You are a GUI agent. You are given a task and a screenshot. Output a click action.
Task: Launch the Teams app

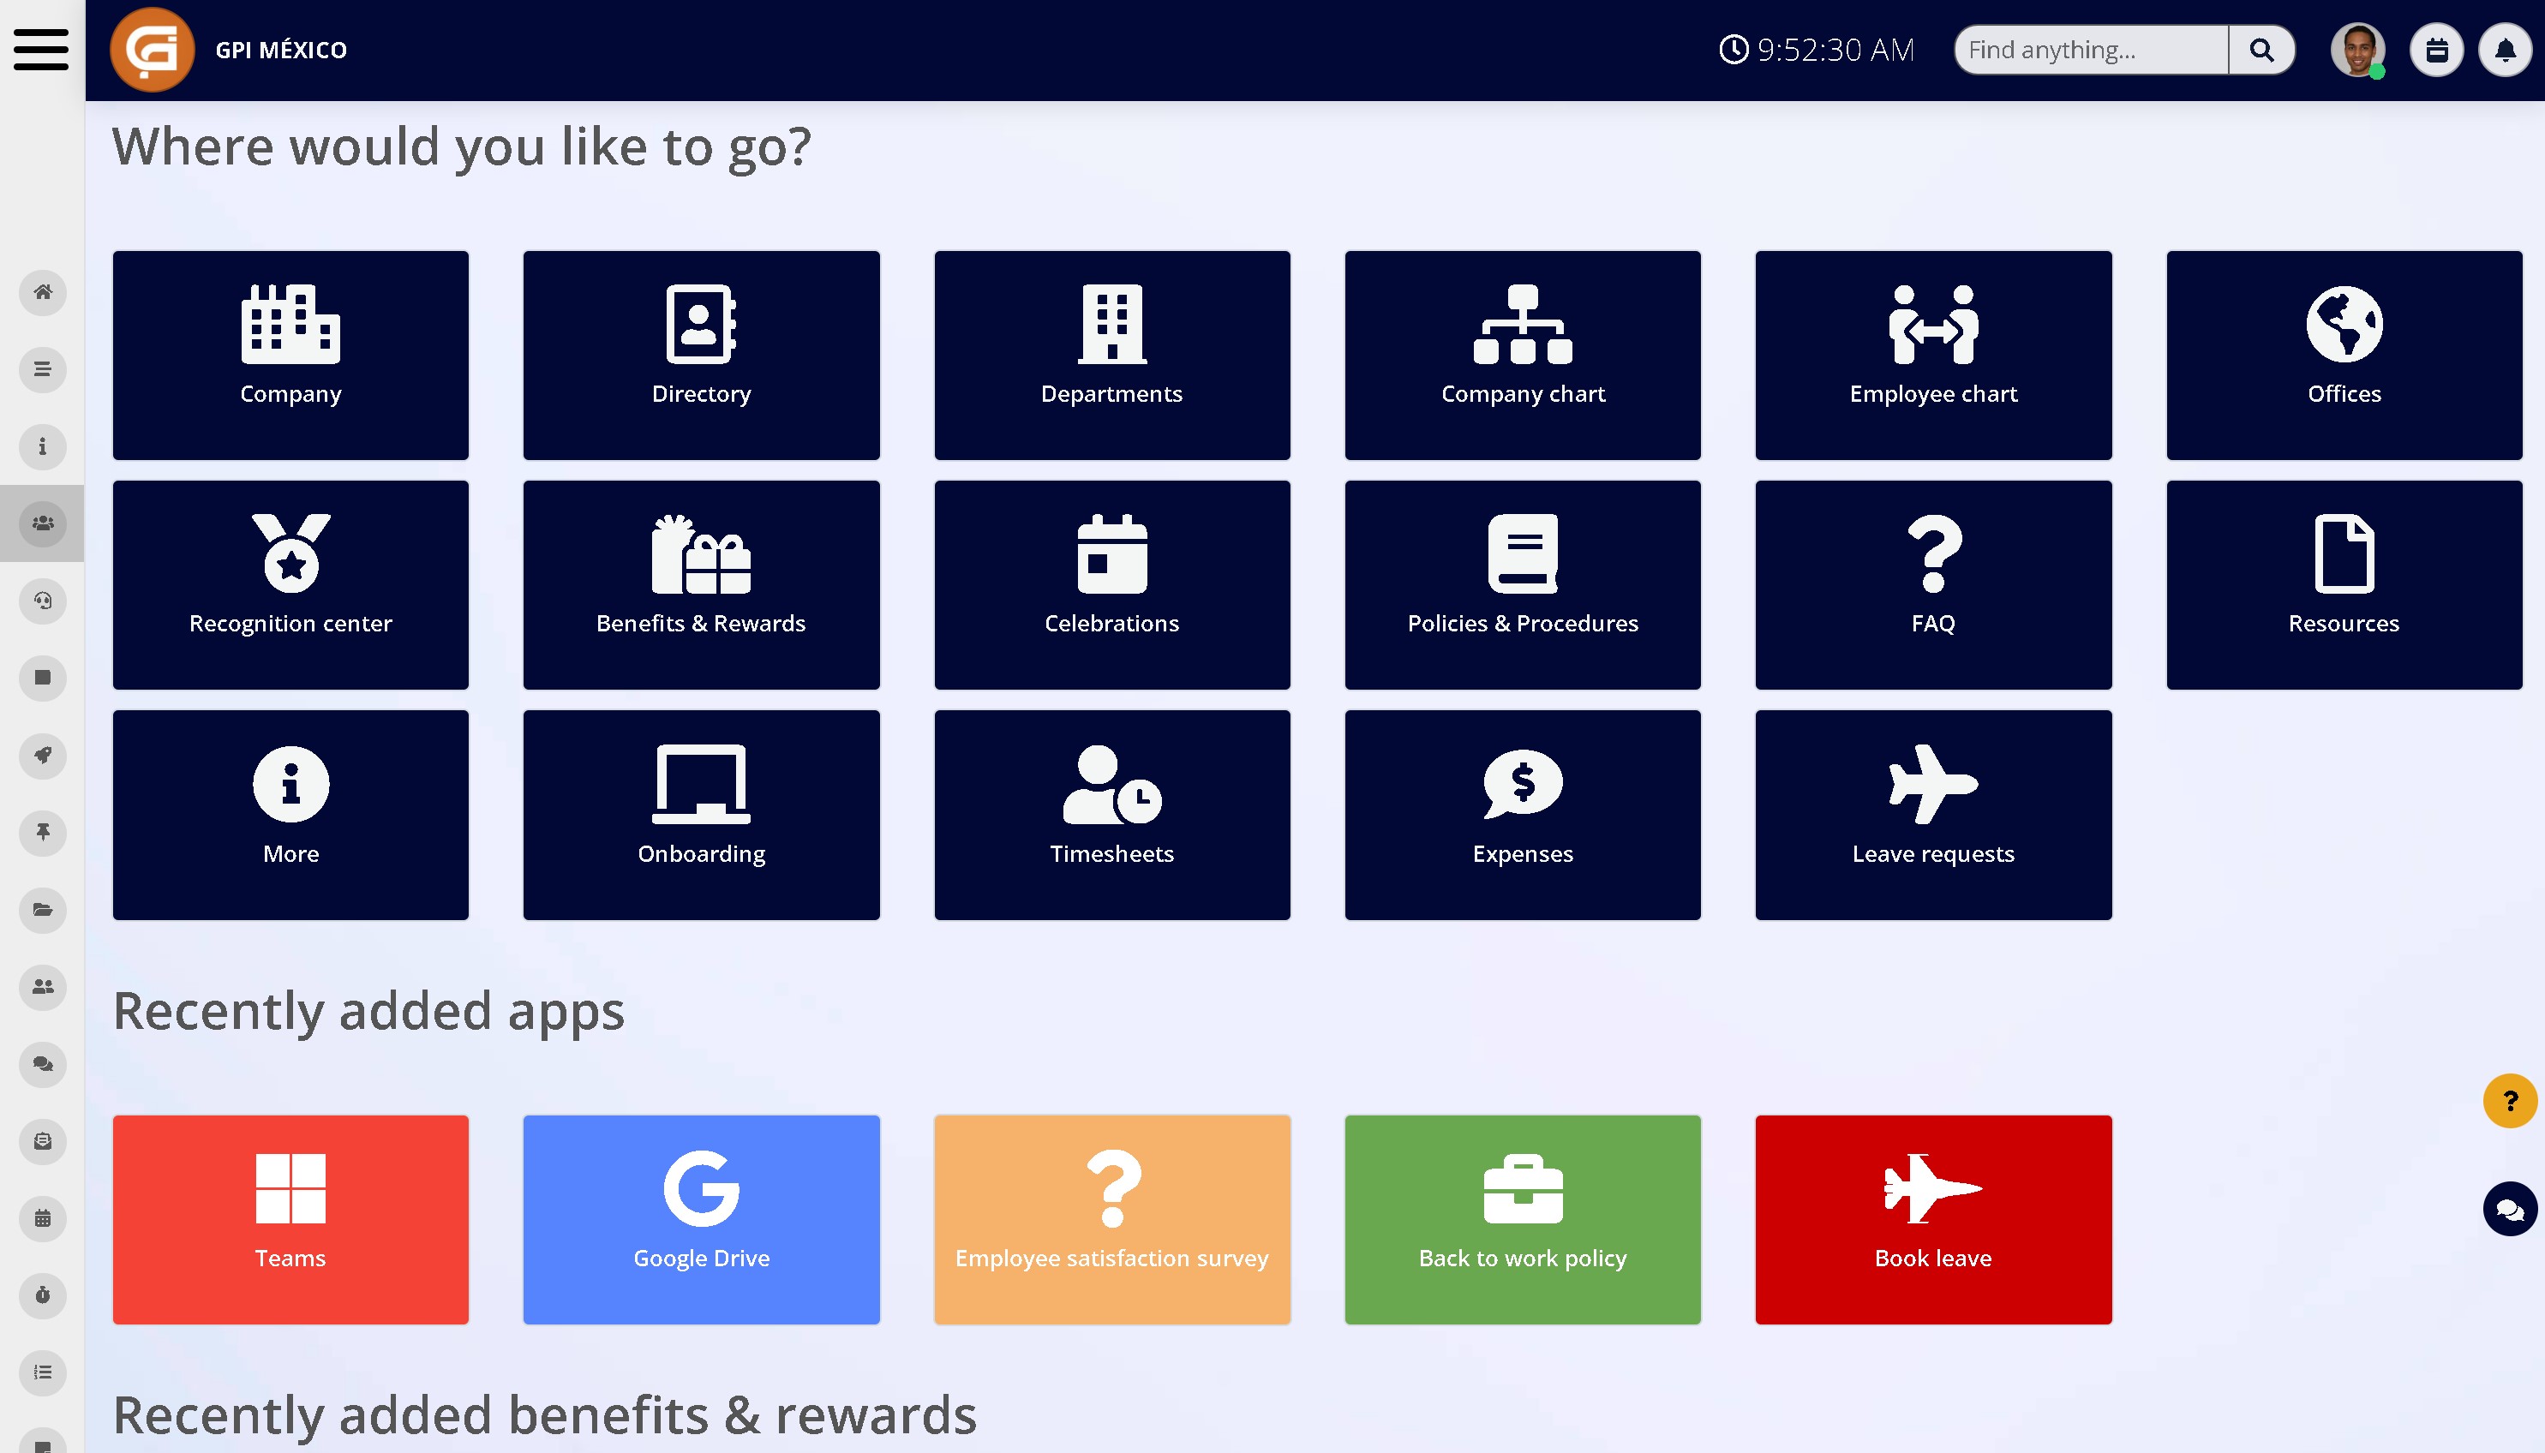[290, 1219]
